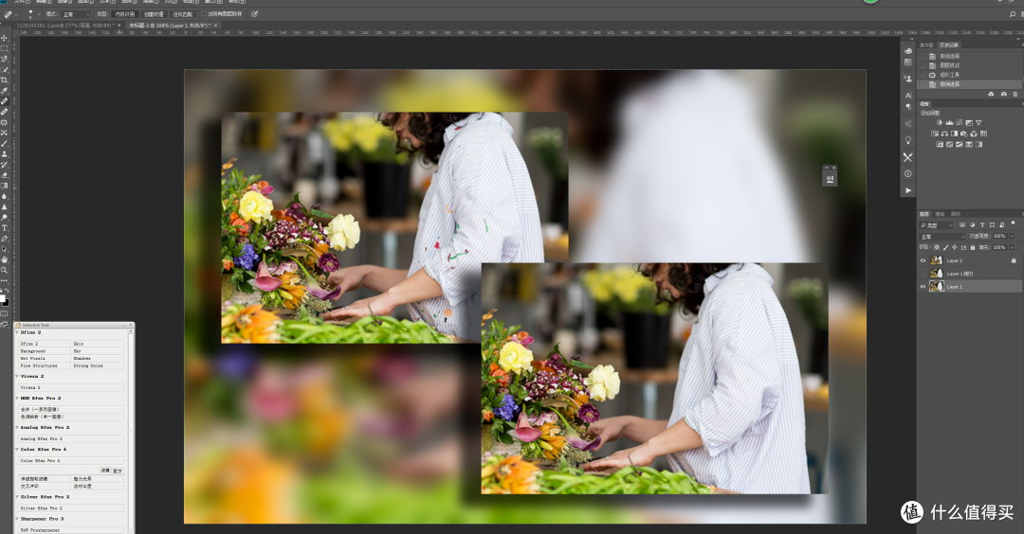Select the Layer 2 thumbnail

coord(937,260)
